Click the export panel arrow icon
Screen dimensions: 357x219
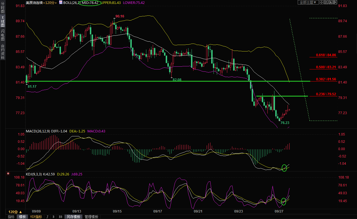(335, 2)
